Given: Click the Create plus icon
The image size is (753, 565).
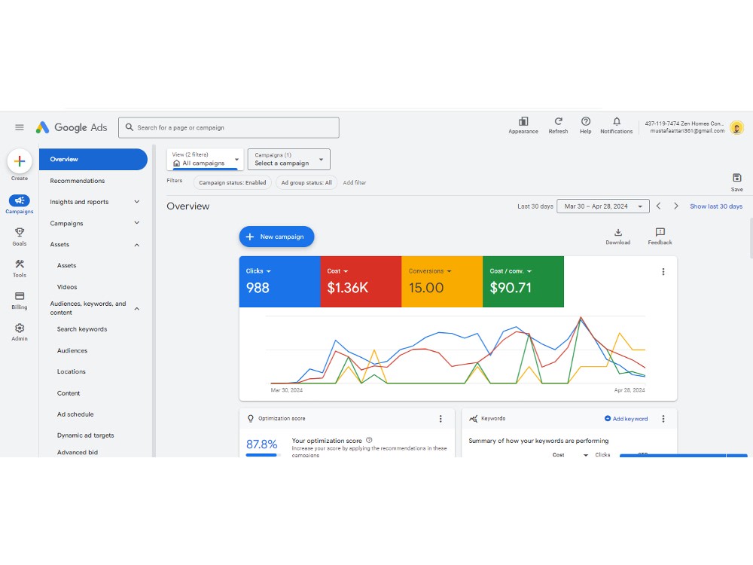Looking at the screenshot, I should tap(20, 161).
